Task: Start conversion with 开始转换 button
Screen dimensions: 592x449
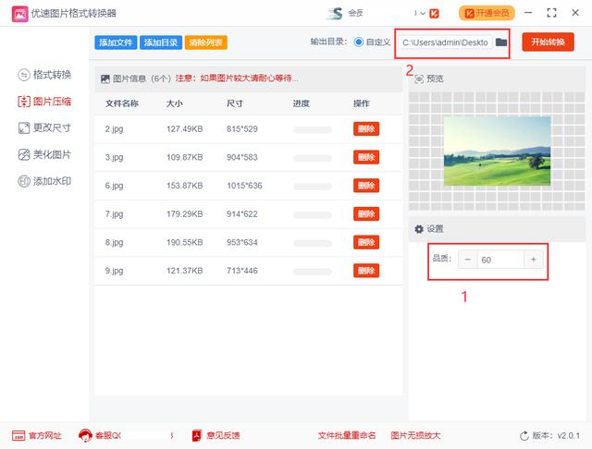Action: point(548,42)
